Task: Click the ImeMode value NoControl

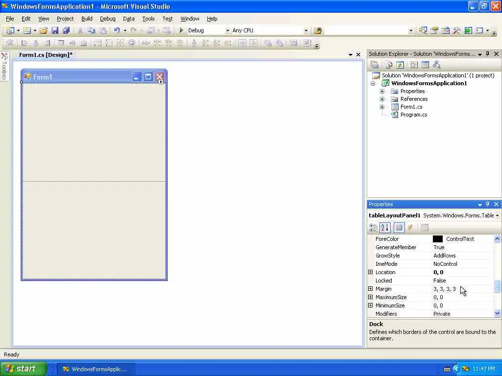Action: coord(445,264)
